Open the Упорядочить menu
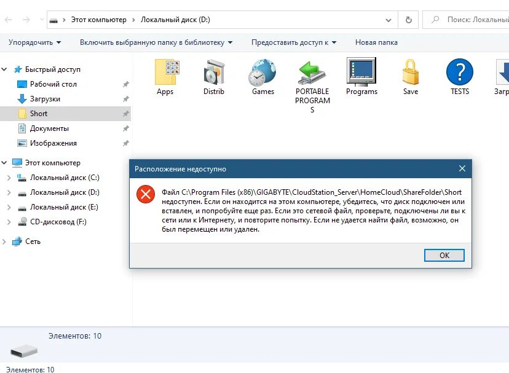 tap(35, 42)
